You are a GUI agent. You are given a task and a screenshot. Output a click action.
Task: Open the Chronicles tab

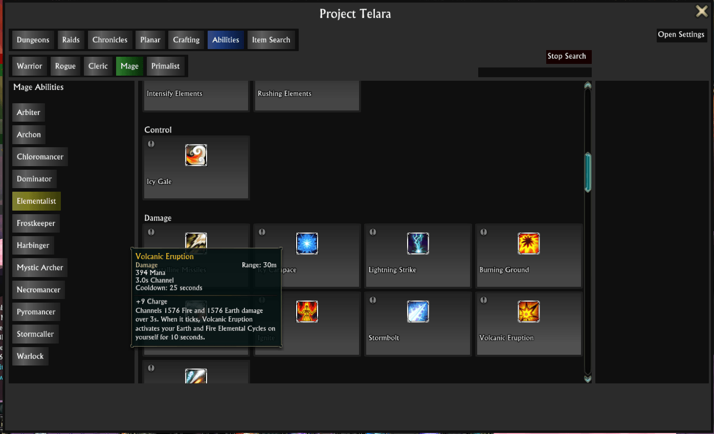110,40
